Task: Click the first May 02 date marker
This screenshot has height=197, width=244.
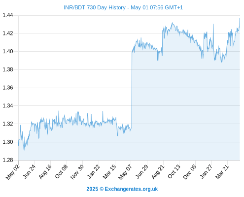Action: coord(13,172)
